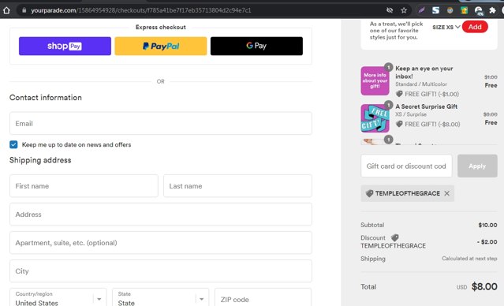The width and height of the screenshot is (504, 306).
Task: Open the purple feather extension
Action: [x=421, y=10]
